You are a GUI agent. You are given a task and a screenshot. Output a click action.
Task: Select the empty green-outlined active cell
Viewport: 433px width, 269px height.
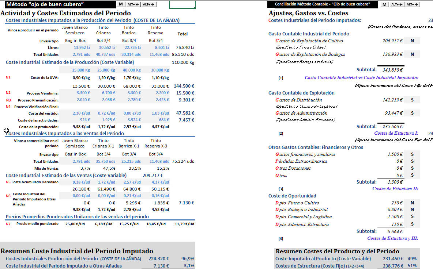coord(182,5)
